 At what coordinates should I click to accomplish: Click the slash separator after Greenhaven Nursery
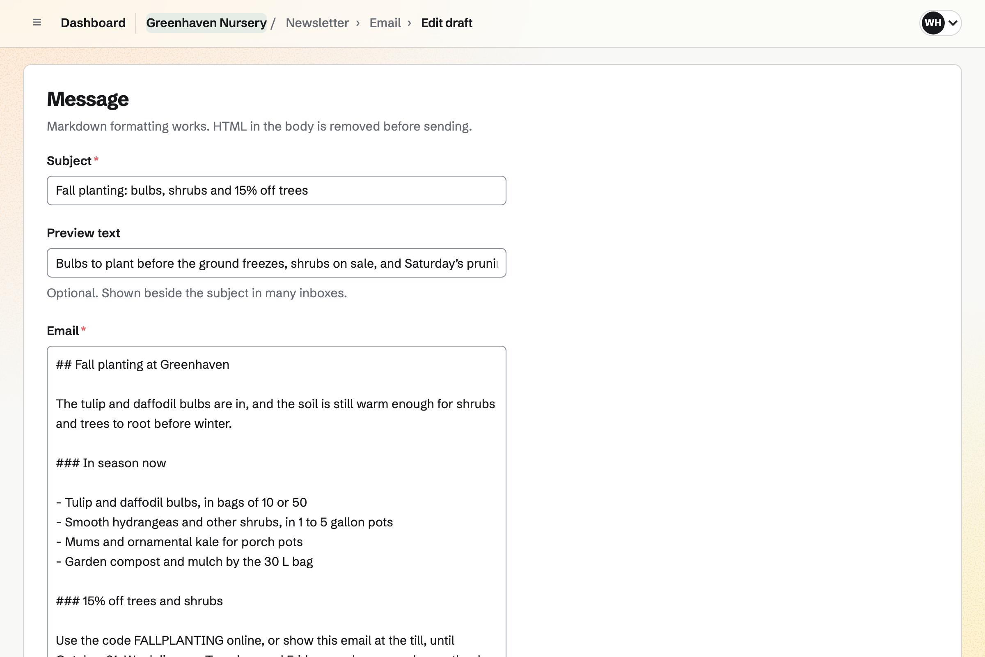(273, 23)
